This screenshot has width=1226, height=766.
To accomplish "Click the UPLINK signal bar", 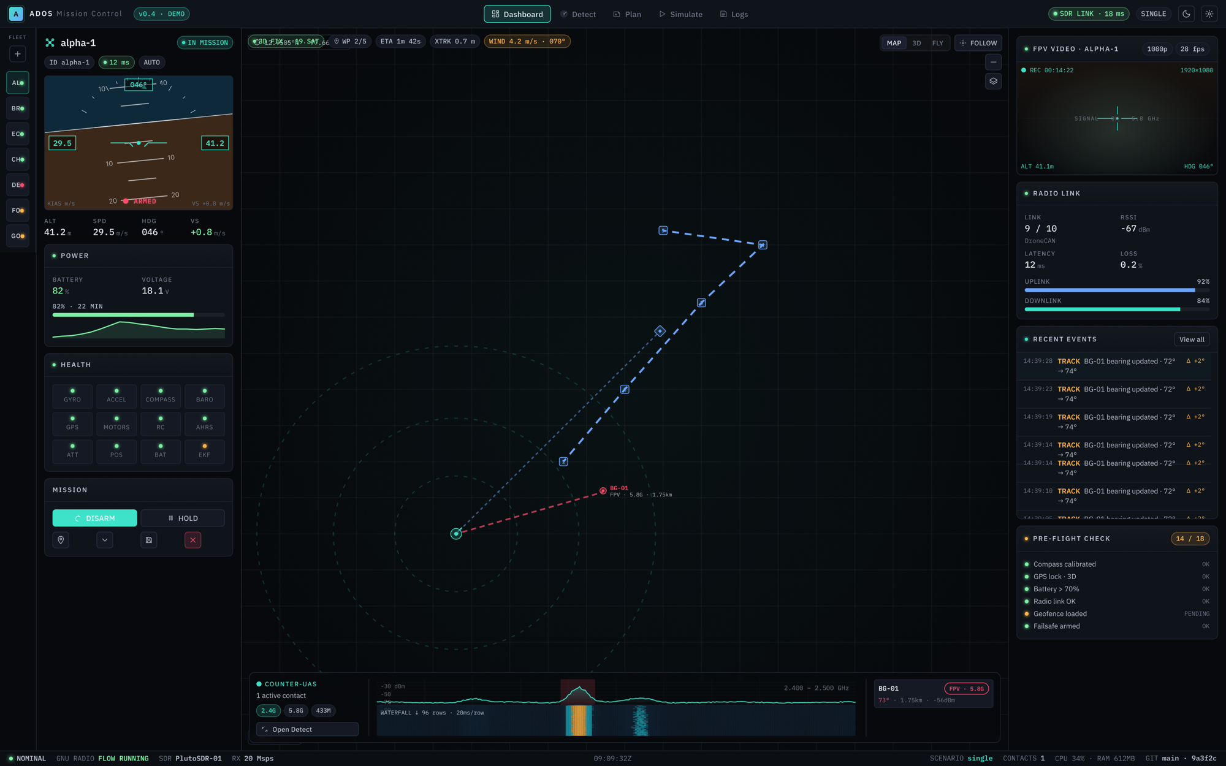I will [1117, 290].
